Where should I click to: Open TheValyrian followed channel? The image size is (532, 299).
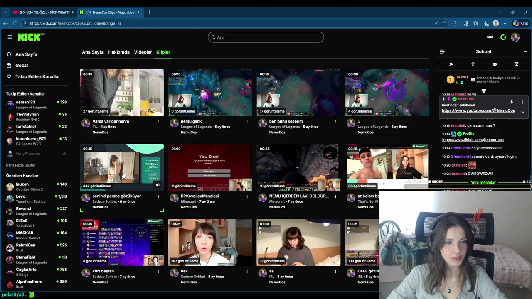coord(37,117)
